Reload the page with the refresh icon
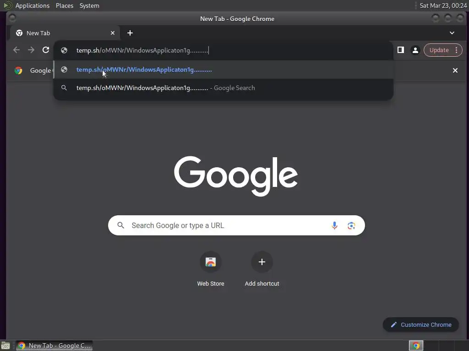This screenshot has height=351, width=469. click(x=45, y=50)
